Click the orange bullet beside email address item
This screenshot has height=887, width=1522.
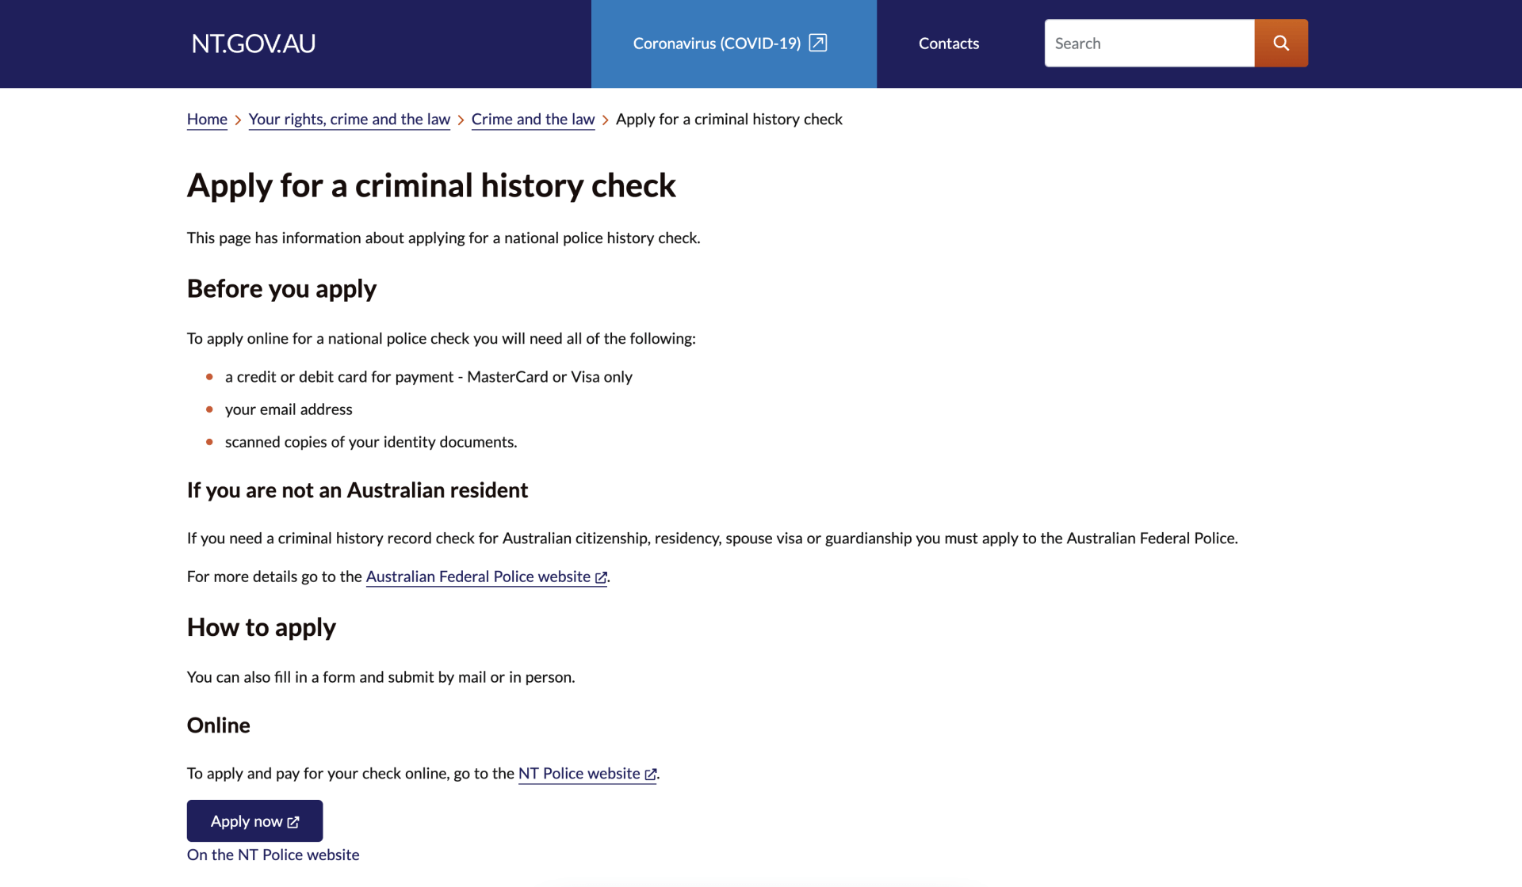[209, 409]
